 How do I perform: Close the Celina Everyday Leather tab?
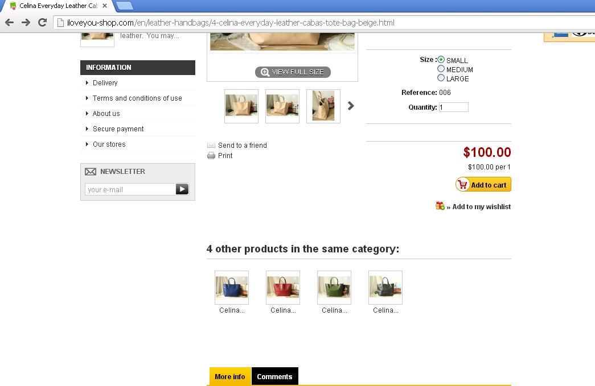[x=105, y=6]
